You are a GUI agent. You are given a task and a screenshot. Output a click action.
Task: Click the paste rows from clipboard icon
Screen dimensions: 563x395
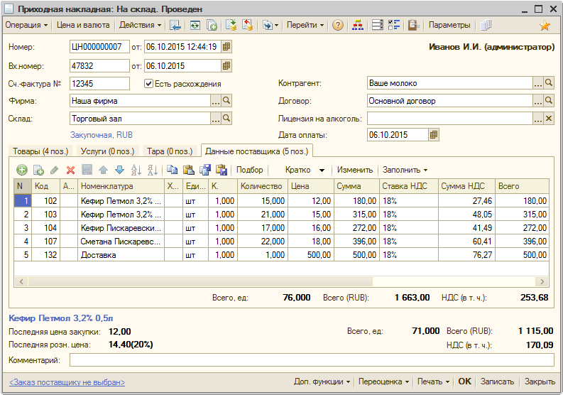coord(189,170)
